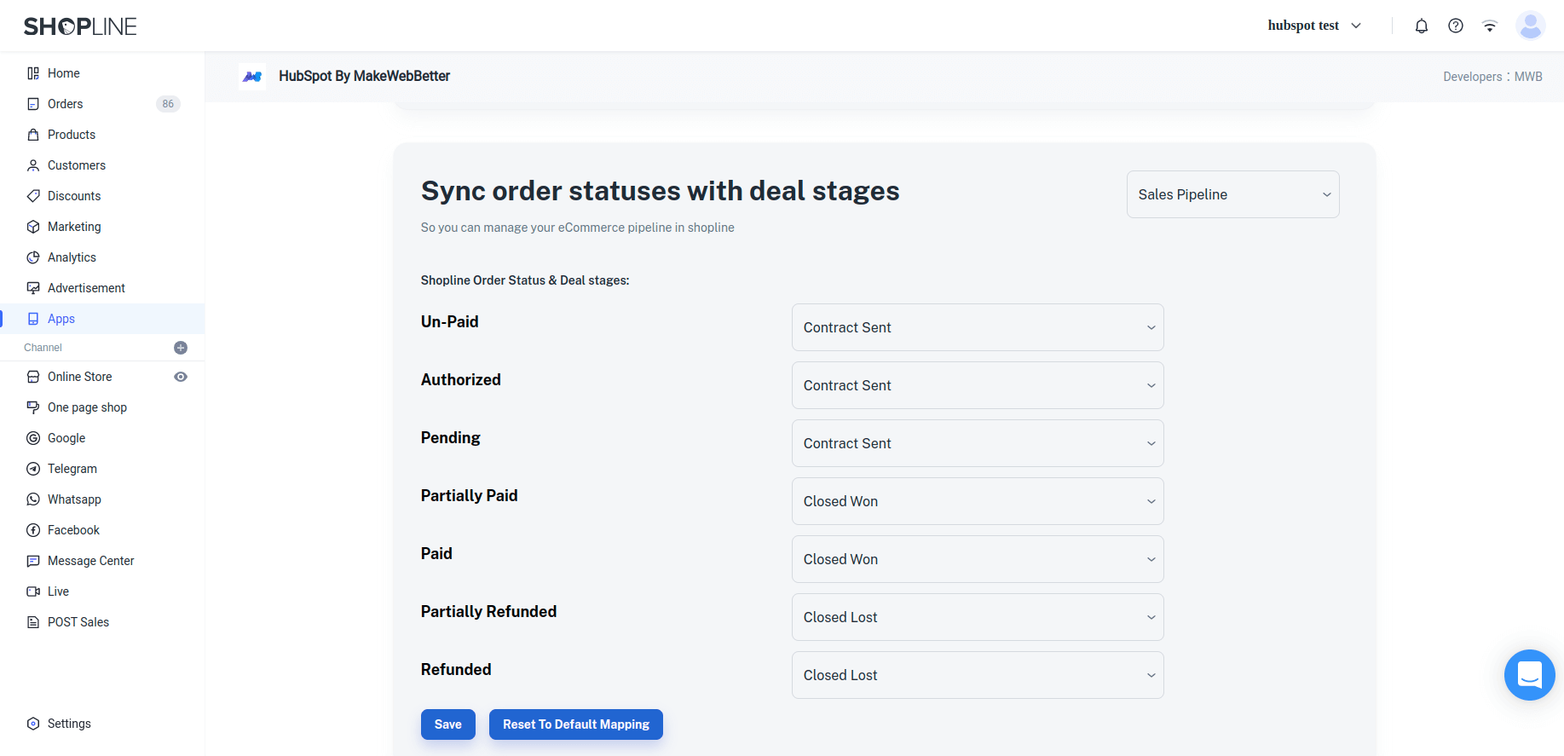Image resolution: width=1564 pixels, height=756 pixels.
Task: Open the help question mark icon
Action: 1456,26
